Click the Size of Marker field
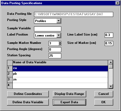This screenshot has width=121, height=111. coord(109,43)
